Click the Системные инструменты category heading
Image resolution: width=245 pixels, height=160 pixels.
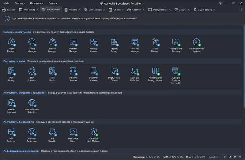tap(17, 32)
